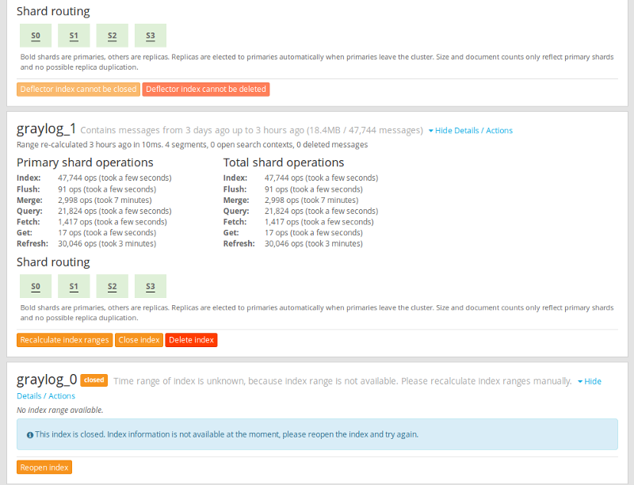Click the graylog_1 index title

(47, 129)
